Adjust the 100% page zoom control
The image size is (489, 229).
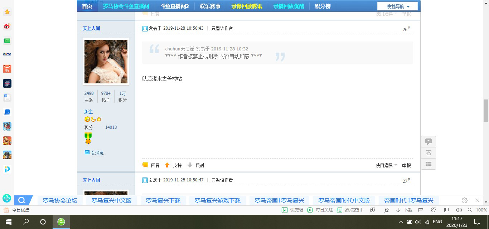481,210
